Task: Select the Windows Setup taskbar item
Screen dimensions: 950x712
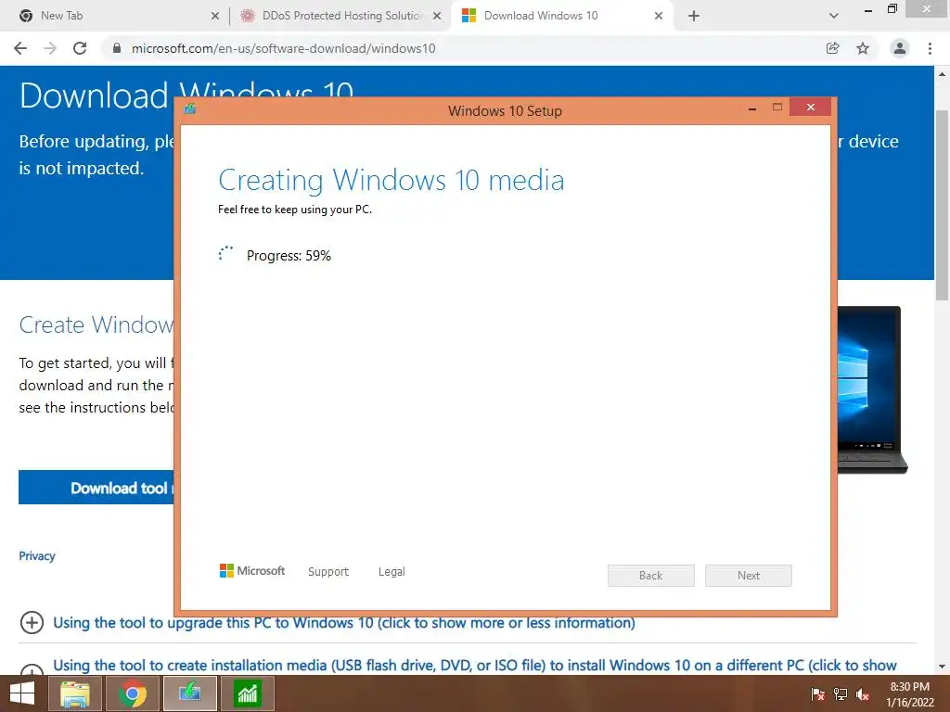Action: (x=189, y=693)
